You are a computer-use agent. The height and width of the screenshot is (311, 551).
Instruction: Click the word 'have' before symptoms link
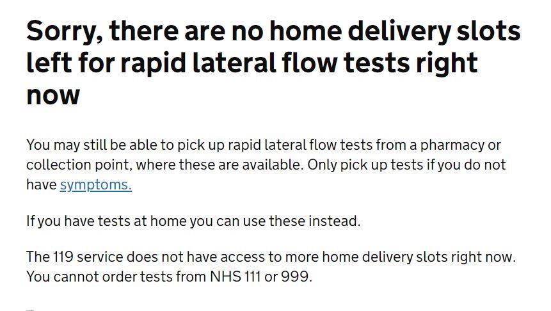(x=42, y=185)
